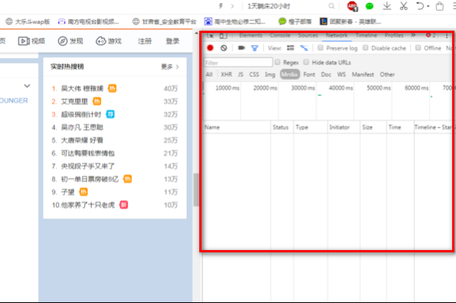Click the address bar text 1天躺床20小时
The width and height of the screenshot is (456, 303).
click(x=269, y=6)
